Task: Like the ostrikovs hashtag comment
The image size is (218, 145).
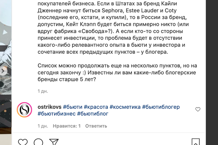Action: point(198,109)
